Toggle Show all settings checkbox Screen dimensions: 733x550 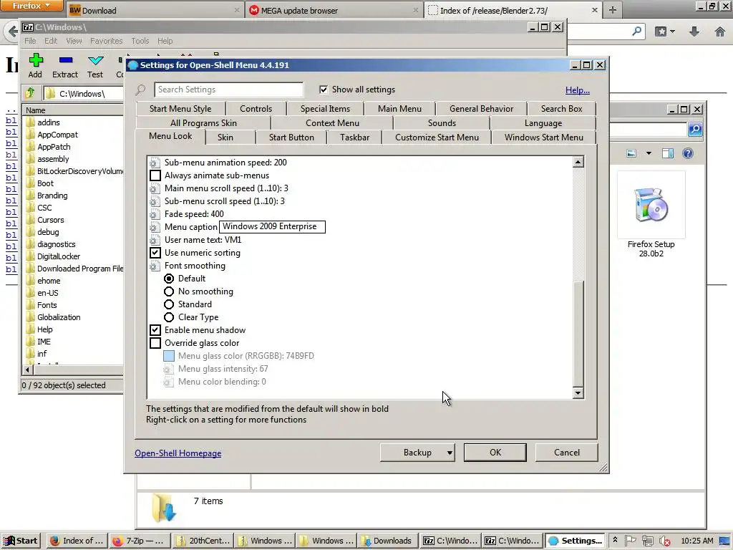pyautogui.click(x=324, y=90)
